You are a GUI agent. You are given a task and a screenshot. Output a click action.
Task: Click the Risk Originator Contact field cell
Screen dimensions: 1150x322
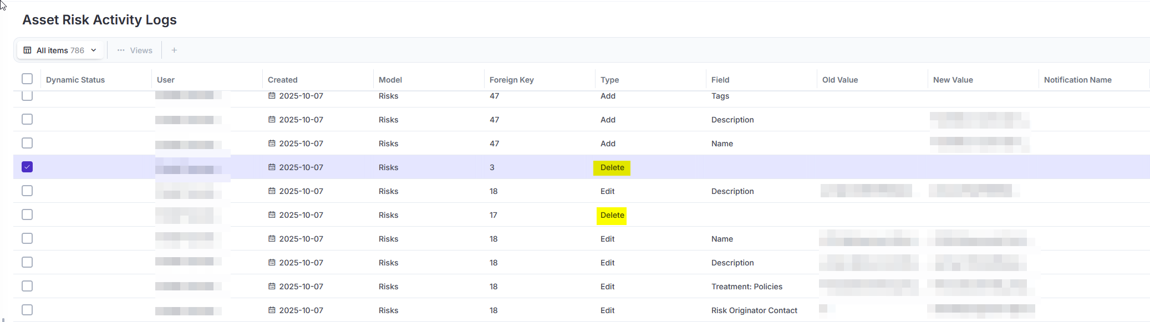[754, 310]
